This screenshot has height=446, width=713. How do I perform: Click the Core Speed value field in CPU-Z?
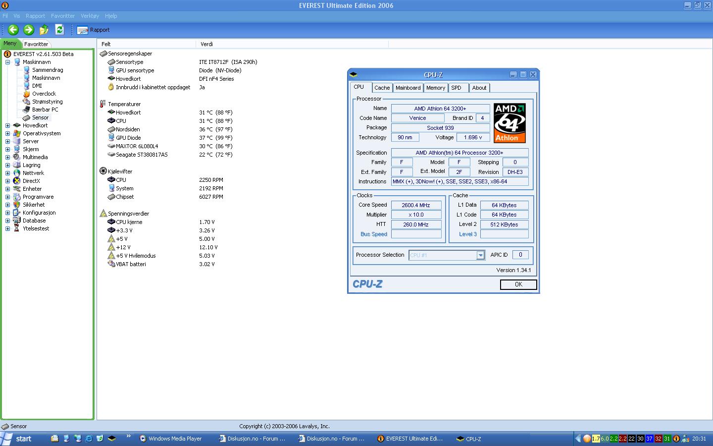[x=416, y=205]
